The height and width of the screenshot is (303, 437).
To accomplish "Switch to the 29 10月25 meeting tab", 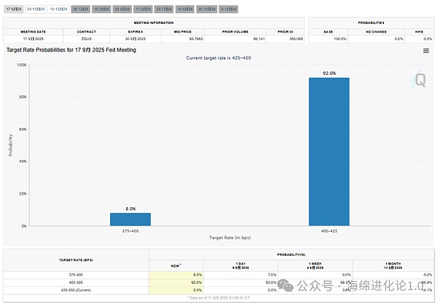I will (36, 9).
